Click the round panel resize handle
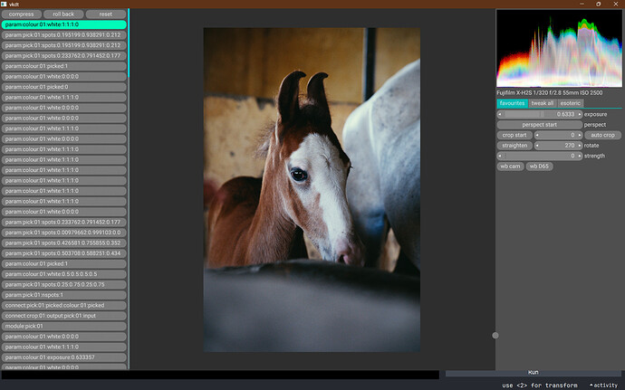Viewport: 625px width, 390px height. [495, 336]
